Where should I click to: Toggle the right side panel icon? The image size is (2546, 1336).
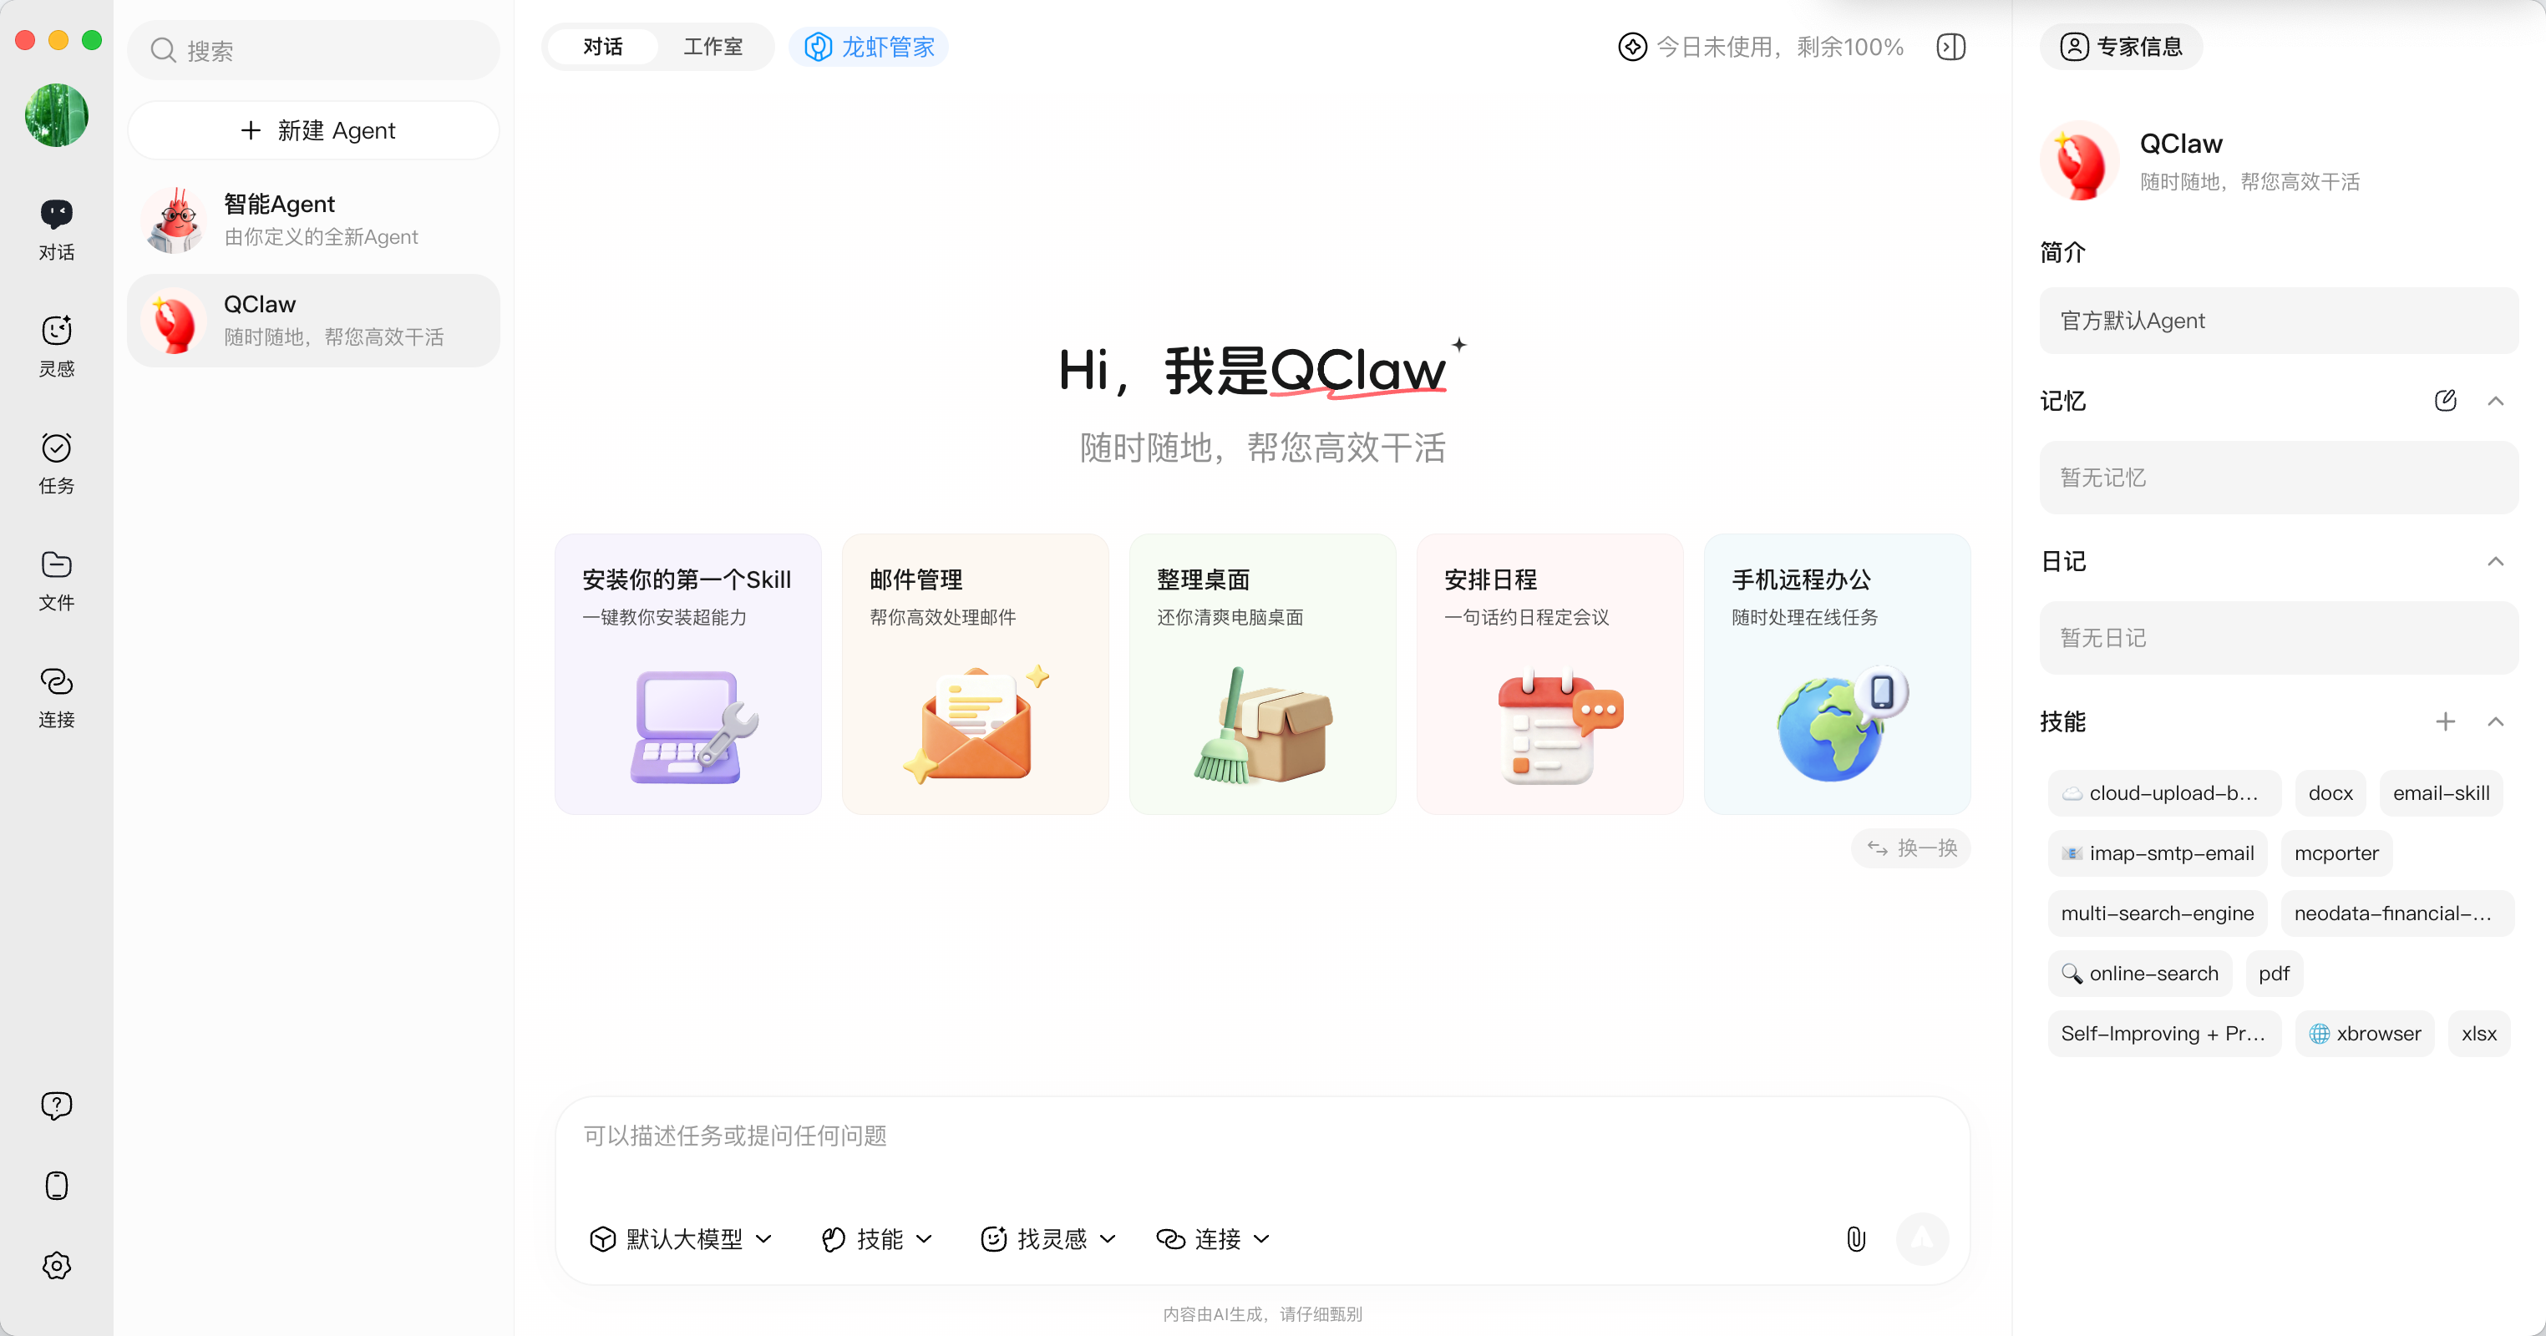coord(1950,47)
